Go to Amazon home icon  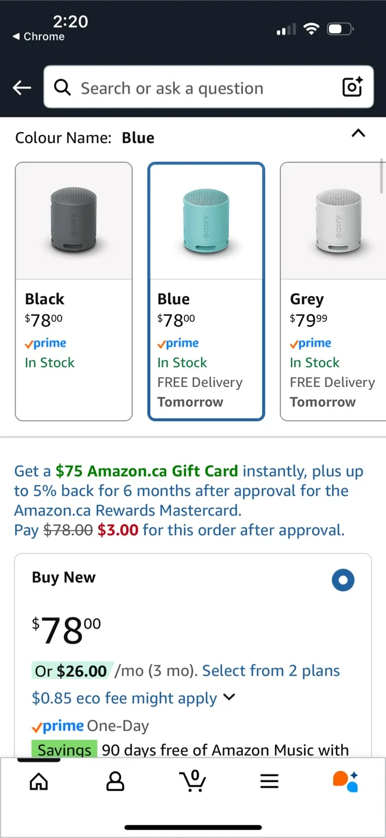point(39,782)
